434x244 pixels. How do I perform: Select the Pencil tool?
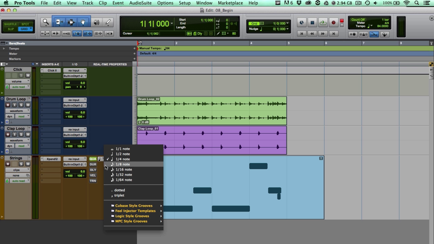(108, 22)
